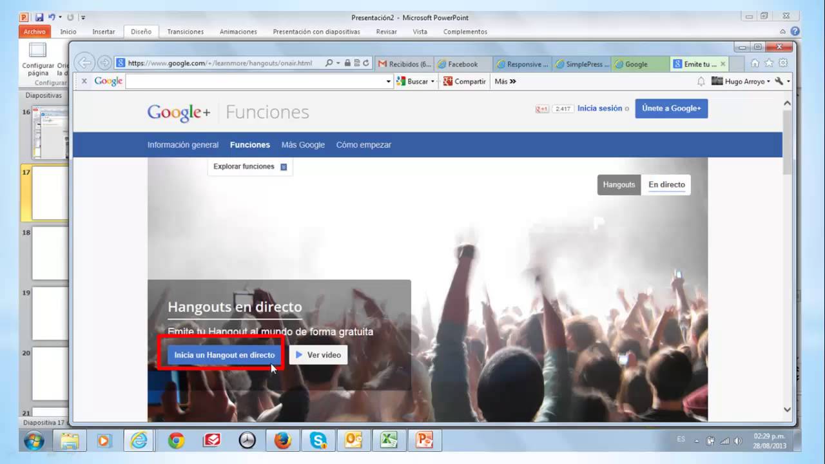This screenshot has height=464, width=825.
Task: Open favorites with the star icon
Action: 769,63
